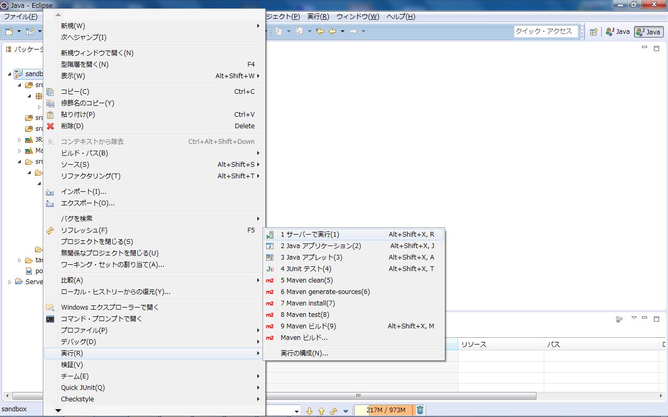This screenshot has height=417, width=668.
Task: Expand the リファクタリング(T) submenu
Action: coord(154,176)
